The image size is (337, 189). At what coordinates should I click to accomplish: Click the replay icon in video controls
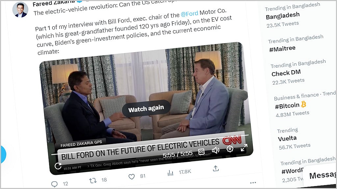click(x=58, y=166)
